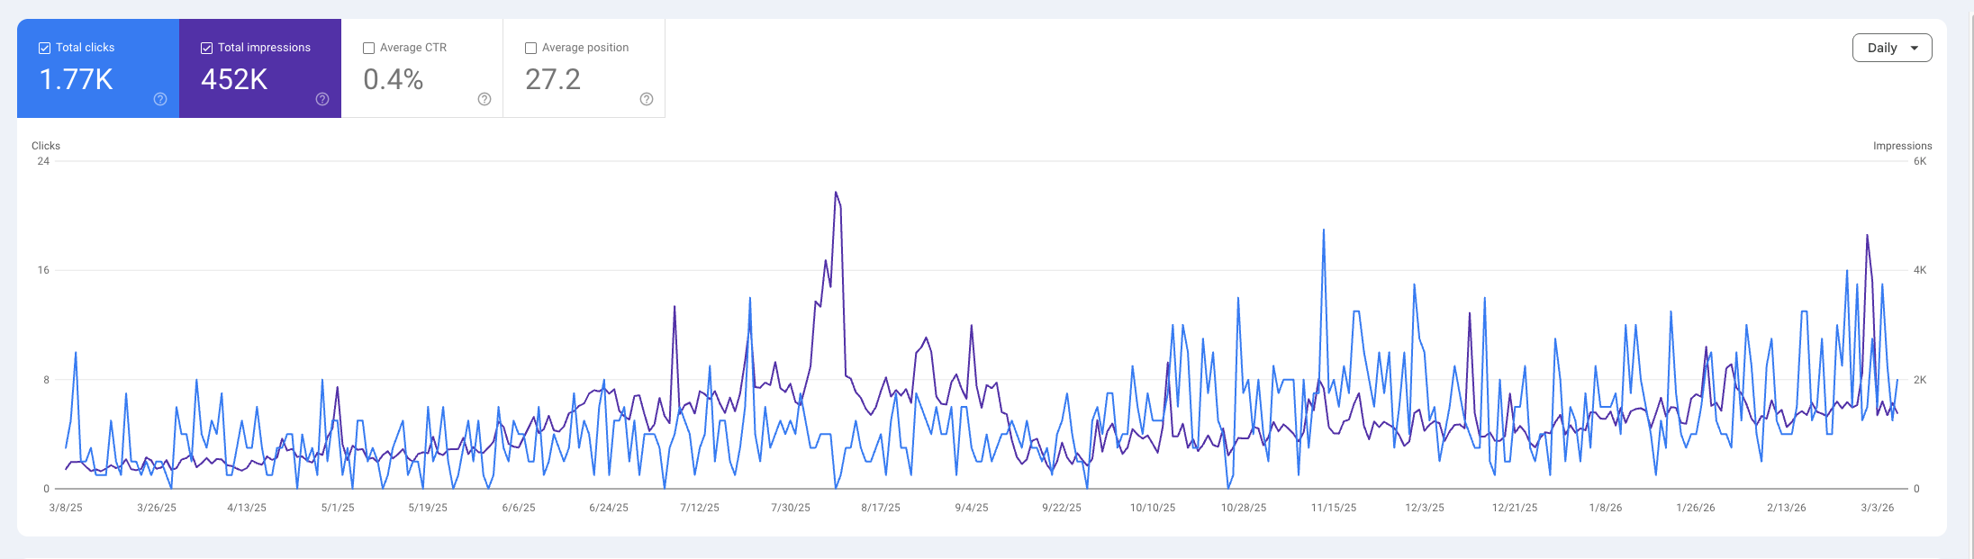The height and width of the screenshot is (559, 1974).
Task: Click the Impressions axis title on right
Action: click(1902, 146)
